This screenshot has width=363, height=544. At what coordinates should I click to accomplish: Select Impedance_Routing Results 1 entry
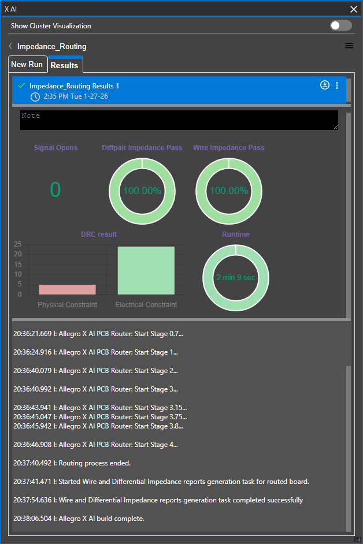179,90
